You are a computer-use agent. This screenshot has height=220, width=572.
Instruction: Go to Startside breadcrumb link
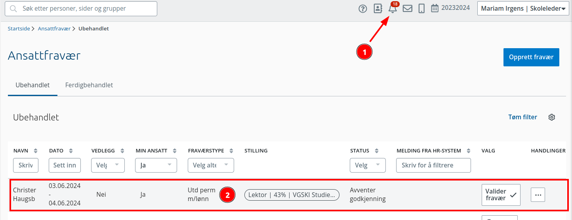(19, 28)
